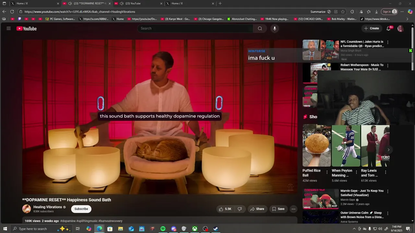
Task: Start voice search with the microphone icon
Action: coord(275,28)
